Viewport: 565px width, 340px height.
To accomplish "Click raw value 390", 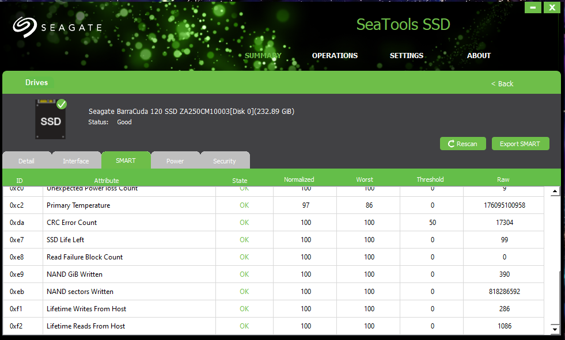I will point(505,274).
